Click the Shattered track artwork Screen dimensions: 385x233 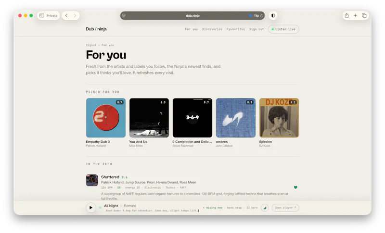[x=92, y=180]
